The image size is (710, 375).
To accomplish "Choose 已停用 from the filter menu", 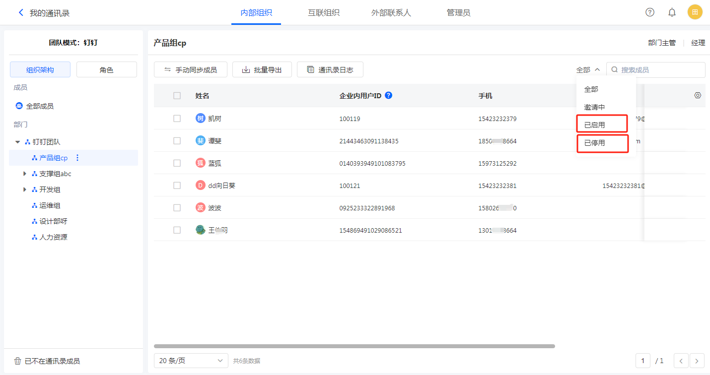I will (595, 143).
